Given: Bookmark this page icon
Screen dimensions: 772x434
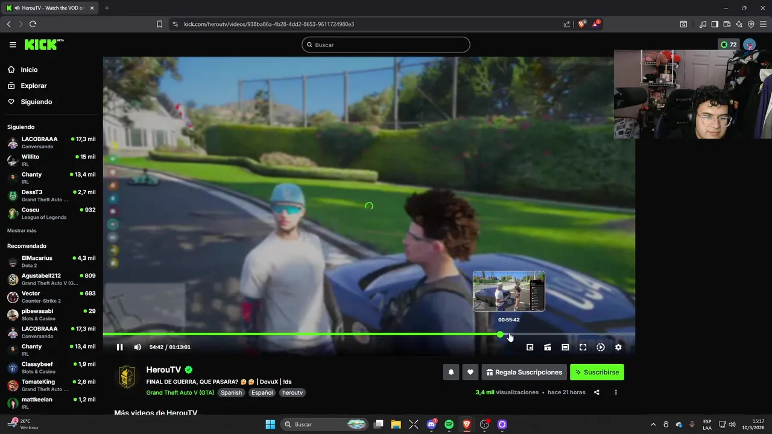Looking at the screenshot, I should pos(159,24).
